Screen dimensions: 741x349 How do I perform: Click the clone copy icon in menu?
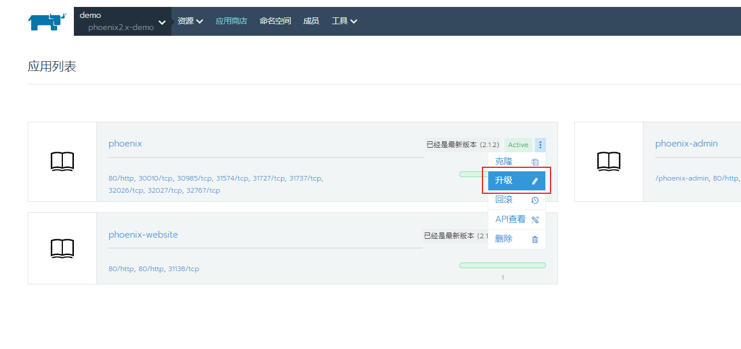[535, 162]
